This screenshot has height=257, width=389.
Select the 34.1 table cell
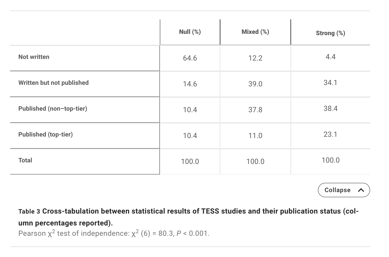(330, 83)
